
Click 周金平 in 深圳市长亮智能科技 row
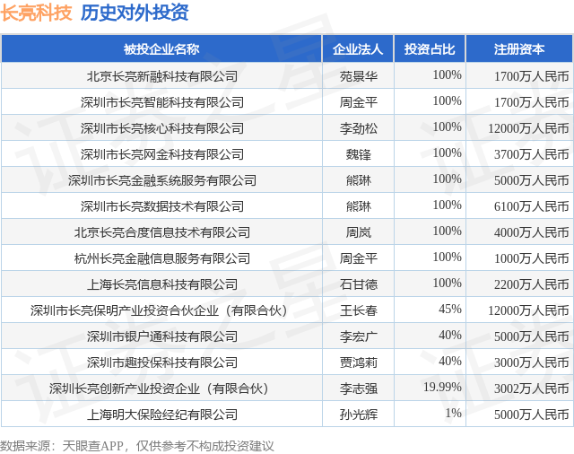pos(359,102)
